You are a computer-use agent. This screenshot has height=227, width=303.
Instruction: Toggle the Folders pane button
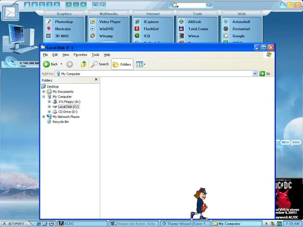point(122,64)
